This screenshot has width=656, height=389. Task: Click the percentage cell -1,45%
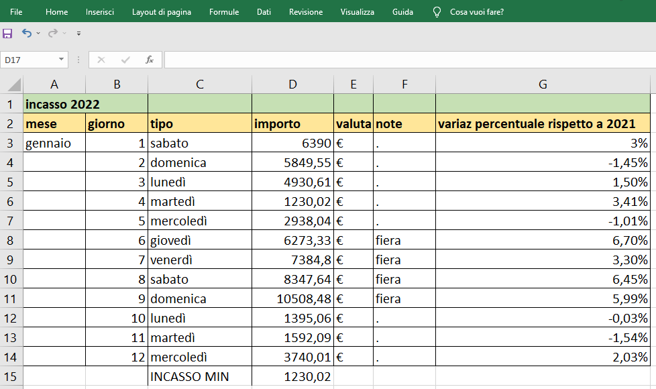(x=543, y=162)
